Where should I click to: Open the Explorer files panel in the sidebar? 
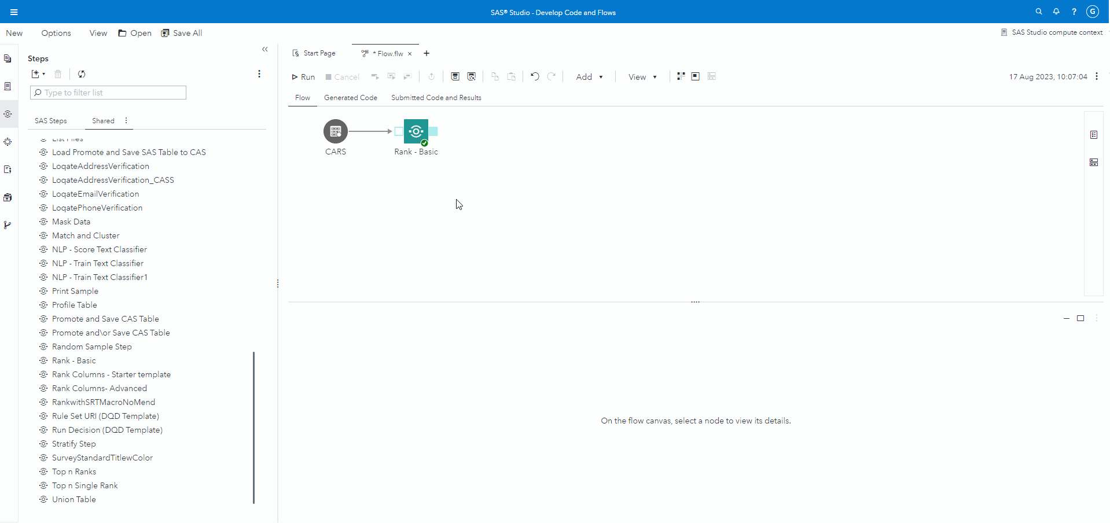point(8,58)
